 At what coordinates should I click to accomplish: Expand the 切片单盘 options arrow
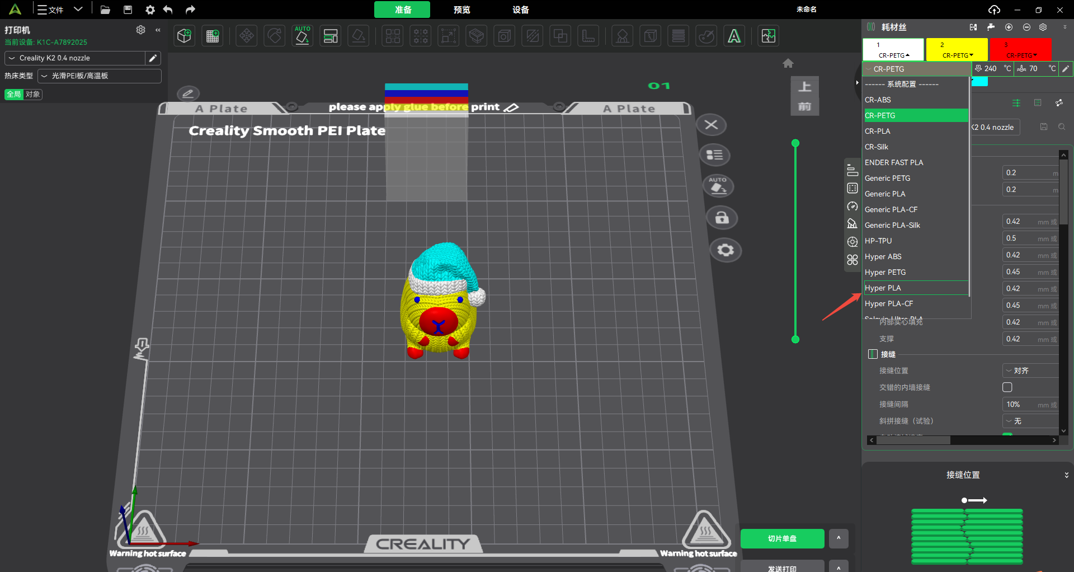point(839,538)
